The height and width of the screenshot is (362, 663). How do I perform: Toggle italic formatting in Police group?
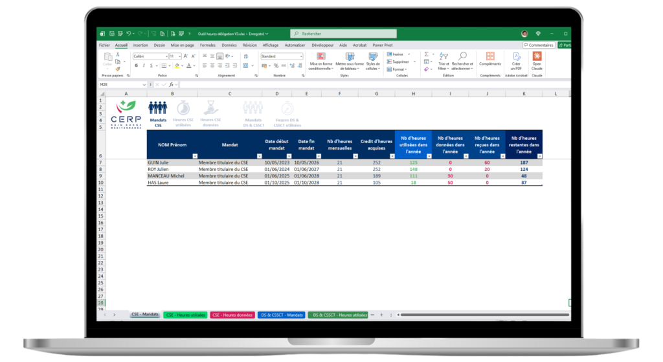[143, 65]
